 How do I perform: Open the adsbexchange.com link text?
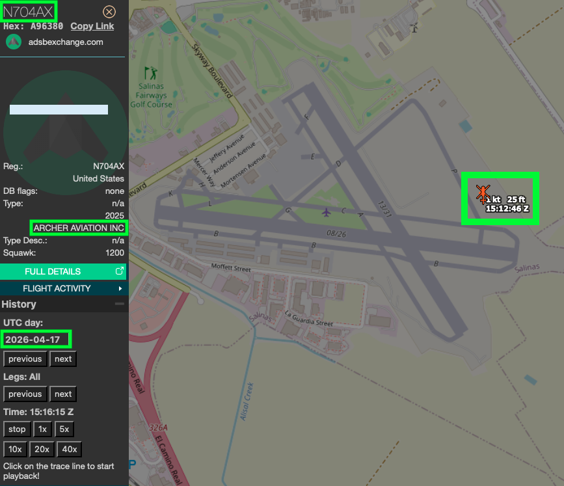point(66,42)
